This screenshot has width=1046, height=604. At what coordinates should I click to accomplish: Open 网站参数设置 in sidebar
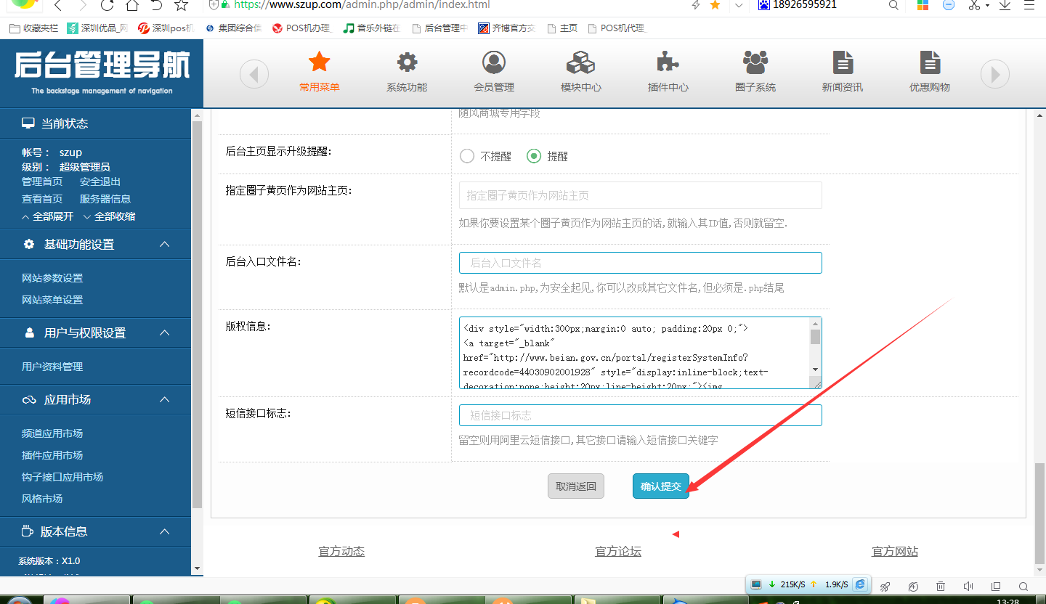click(52, 278)
